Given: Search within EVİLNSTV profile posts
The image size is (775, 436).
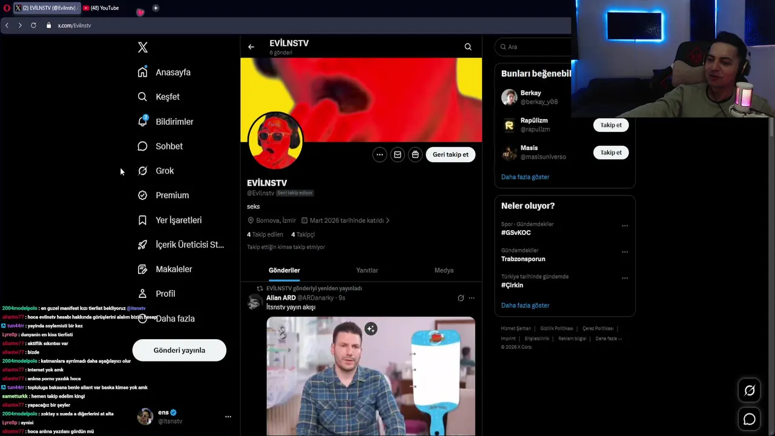Looking at the screenshot, I should (468, 47).
